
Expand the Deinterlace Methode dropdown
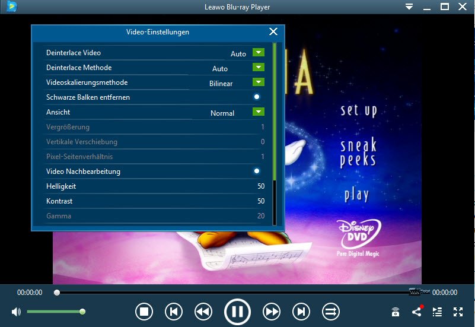coord(259,67)
